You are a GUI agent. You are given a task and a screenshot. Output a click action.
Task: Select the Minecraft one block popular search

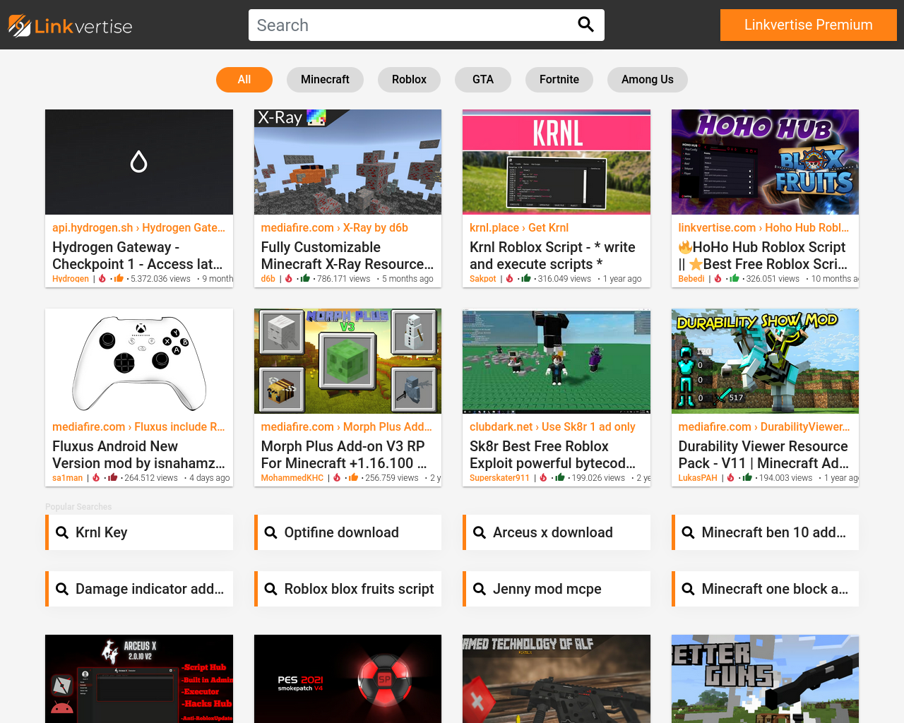[x=765, y=589]
